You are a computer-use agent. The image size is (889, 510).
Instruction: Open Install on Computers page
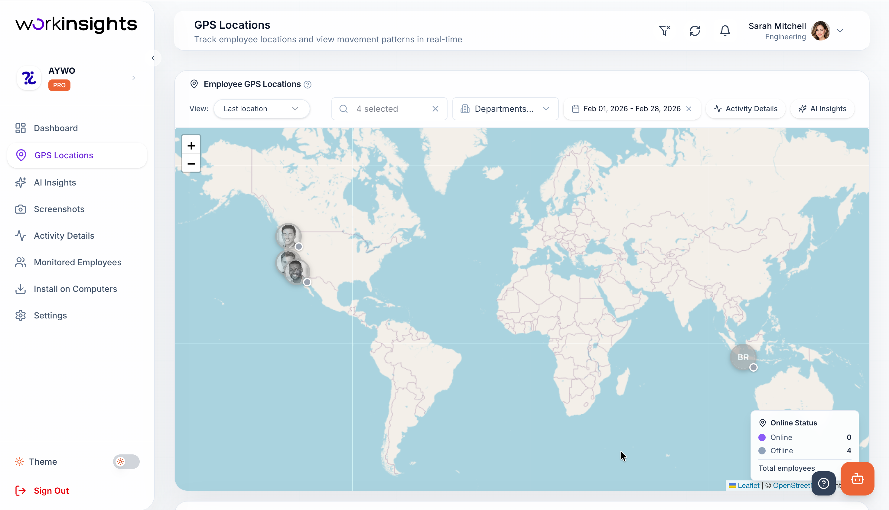(77, 289)
